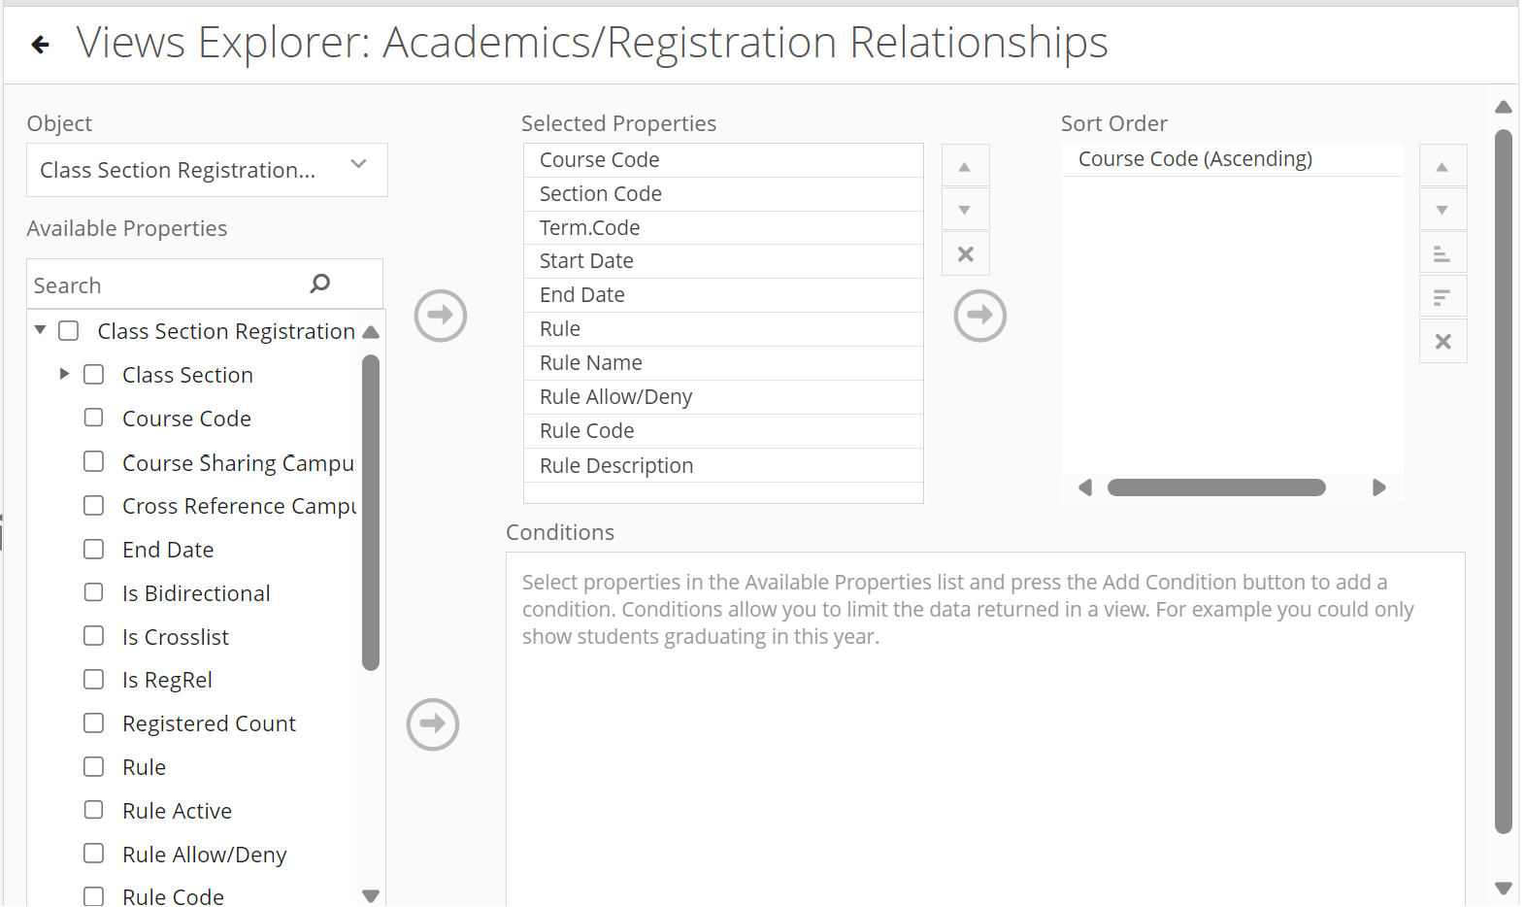Enable the Is Bidirectional checkbox
This screenshot has height=907, width=1525.
click(x=94, y=592)
